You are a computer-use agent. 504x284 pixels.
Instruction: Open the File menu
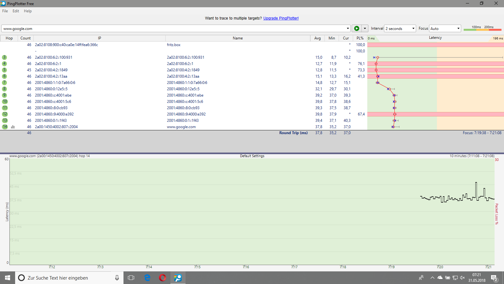(5, 11)
